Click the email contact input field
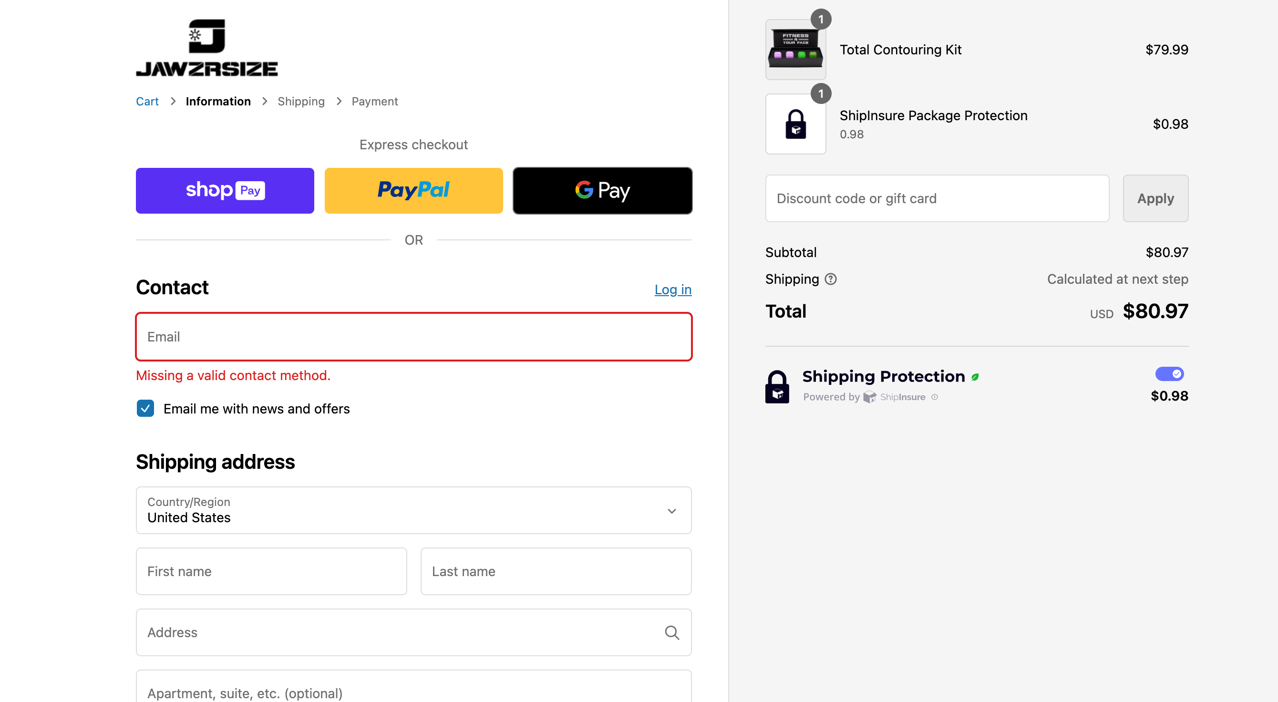Image resolution: width=1278 pixels, height=702 pixels. coord(414,337)
